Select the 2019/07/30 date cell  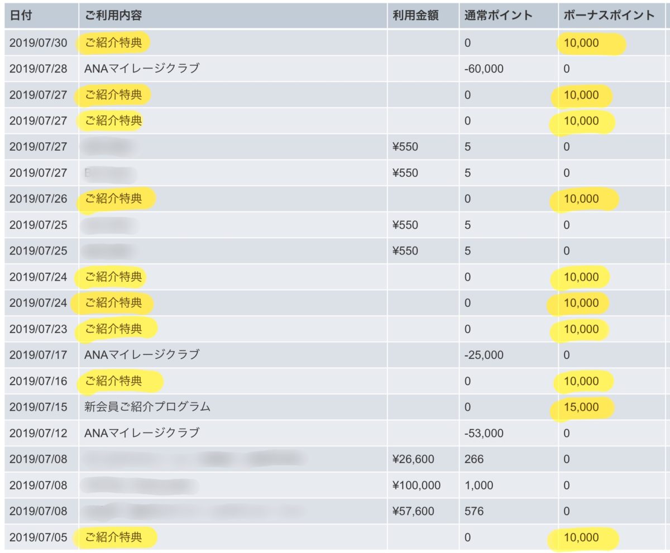(x=38, y=43)
